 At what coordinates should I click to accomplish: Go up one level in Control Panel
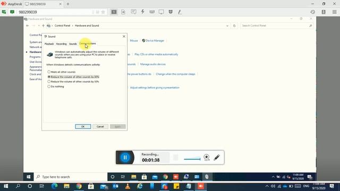click(x=43, y=26)
